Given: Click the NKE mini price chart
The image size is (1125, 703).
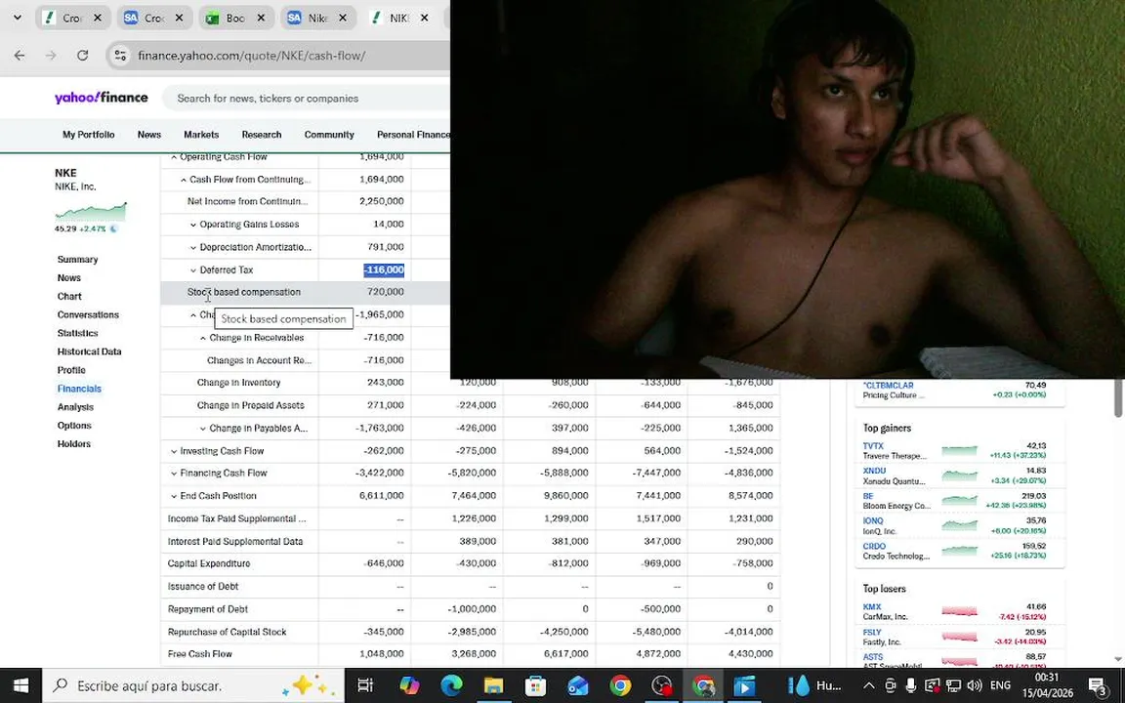Looking at the screenshot, I should (x=91, y=212).
